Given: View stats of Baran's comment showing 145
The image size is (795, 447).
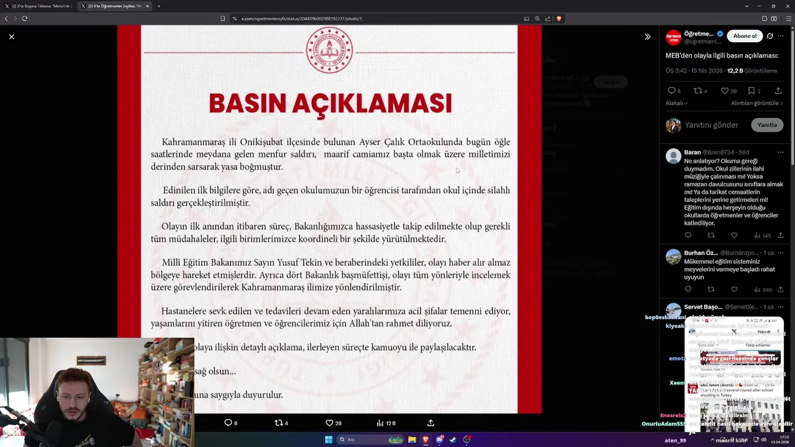Looking at the screenshot, I should click(762, 235).
